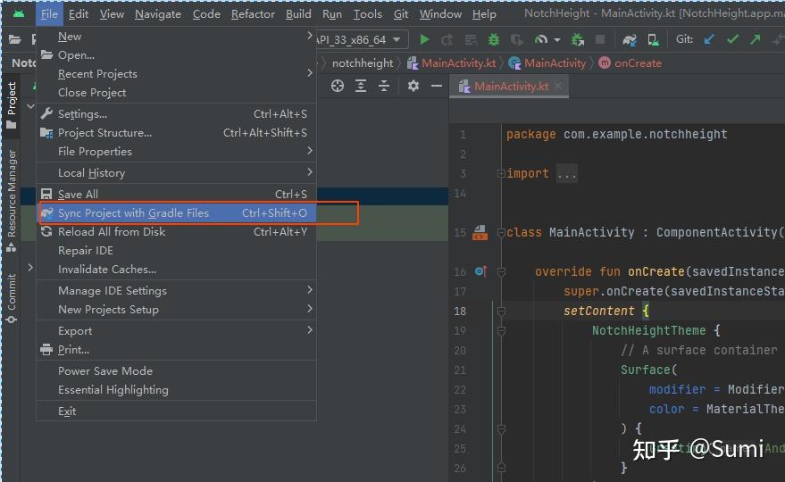The height and width of the screenshot is (482, 785).
Task: Expand the collapsed import statement
Action: click(566, 174)
